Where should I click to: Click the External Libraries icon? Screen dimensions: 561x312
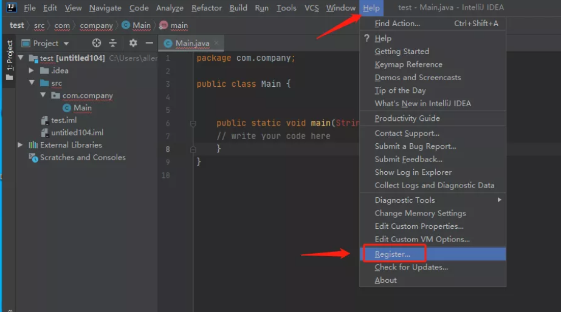tap(33, 144)
